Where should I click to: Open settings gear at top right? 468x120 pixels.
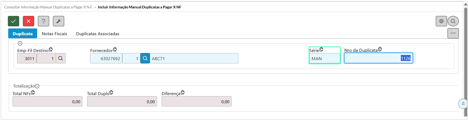click(441, 21)
